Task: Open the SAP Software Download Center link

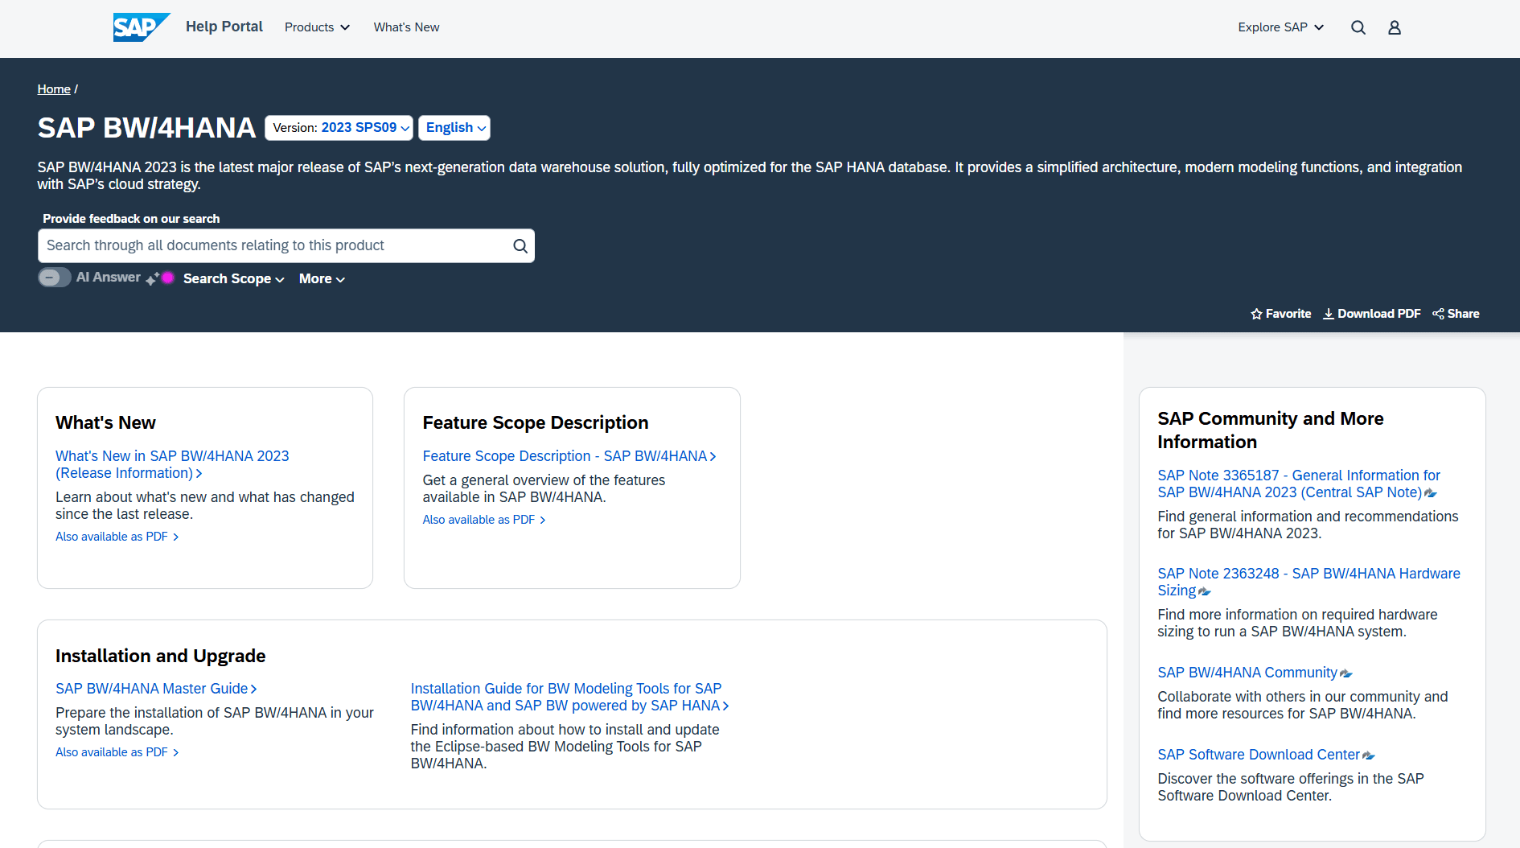Action: pos(1259,755)
